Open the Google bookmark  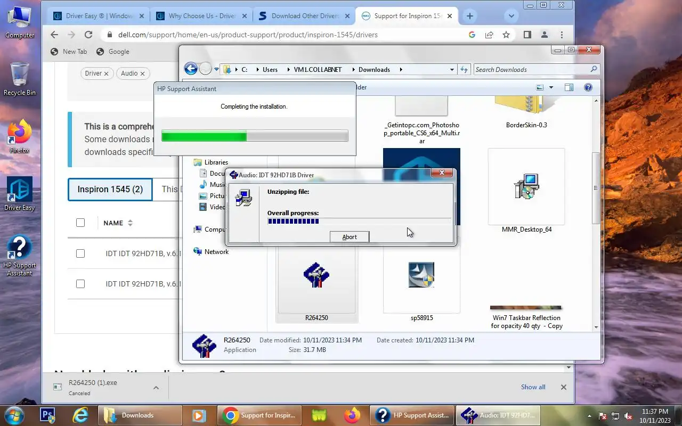click(113, 52)
